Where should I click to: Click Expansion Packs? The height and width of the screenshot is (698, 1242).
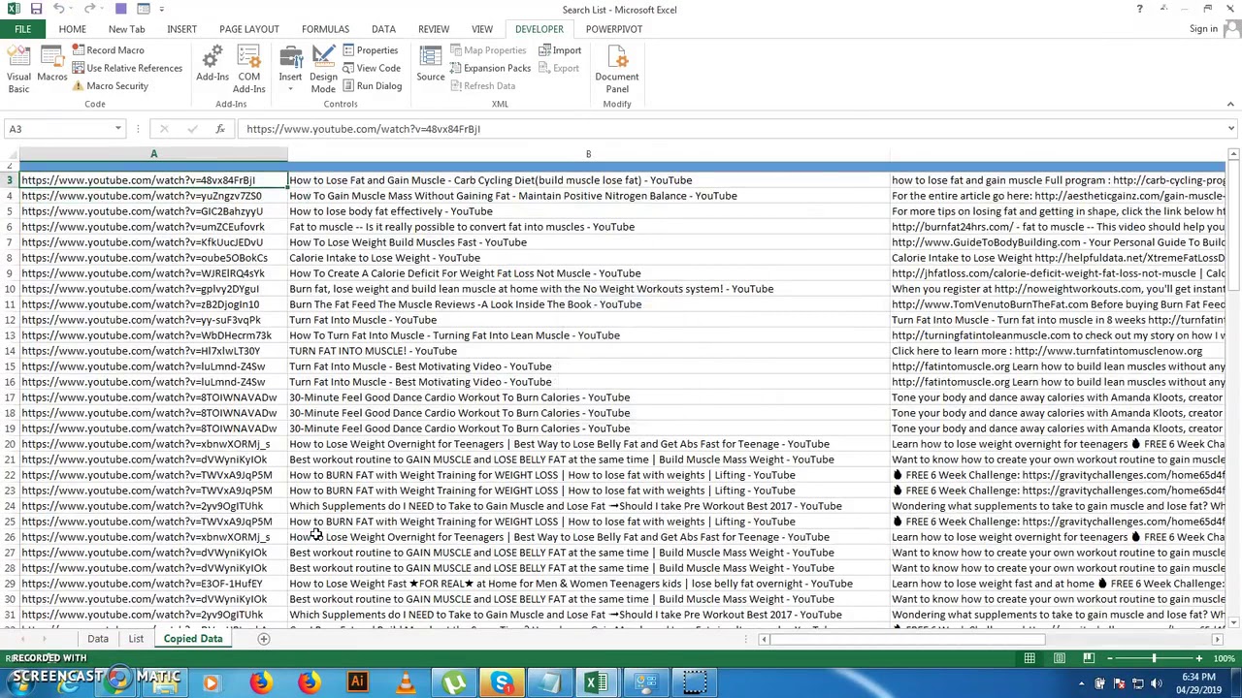coord(490,68)
